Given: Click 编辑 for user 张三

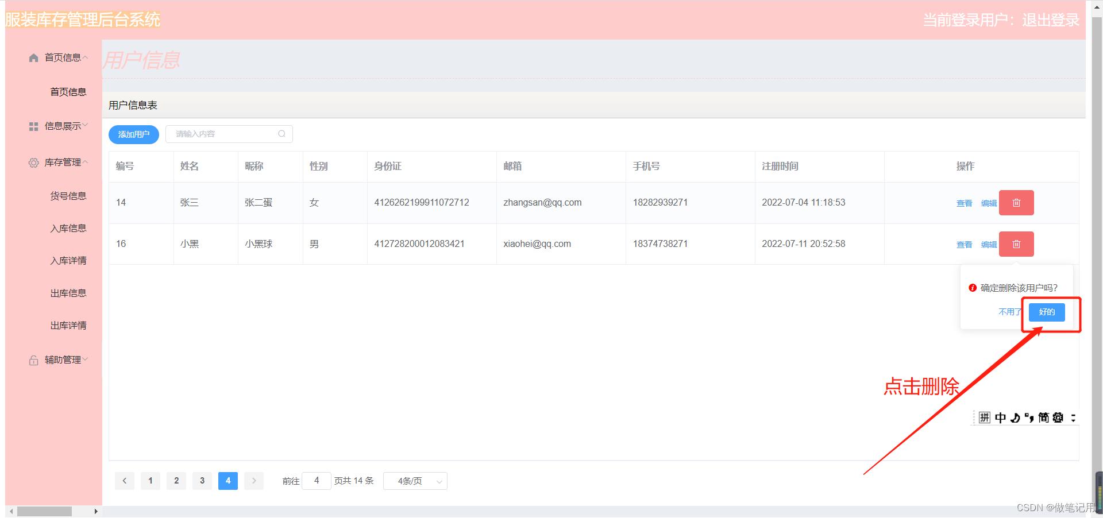Looking at the screenshot, I should click(989, 203).
